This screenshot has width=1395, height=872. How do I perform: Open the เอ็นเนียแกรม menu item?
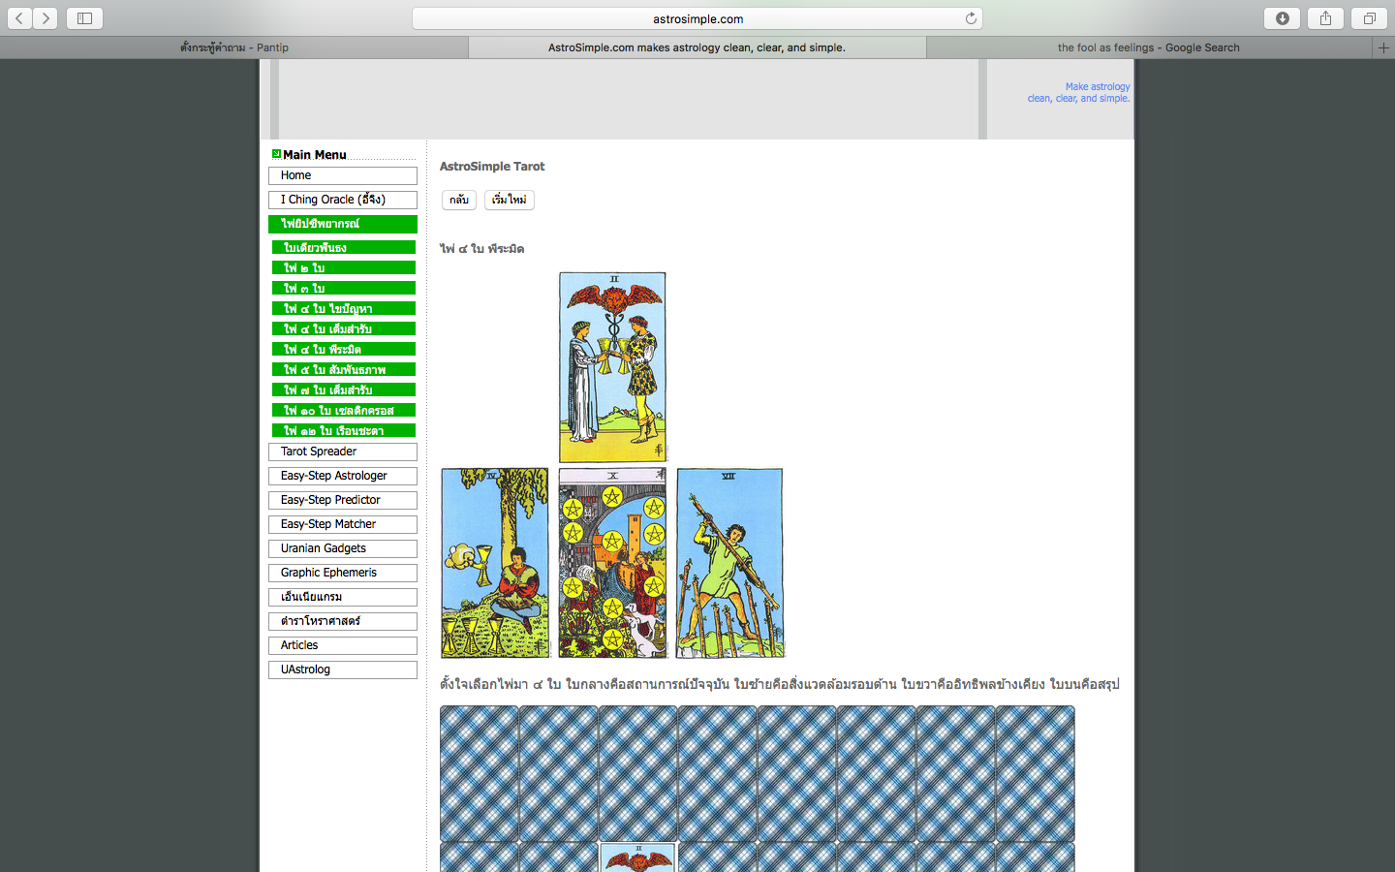point(343,597)
